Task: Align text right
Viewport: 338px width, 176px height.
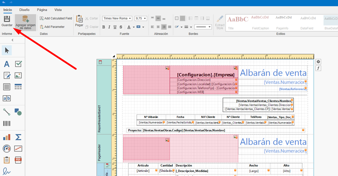Action: click(x=164, y=27)
